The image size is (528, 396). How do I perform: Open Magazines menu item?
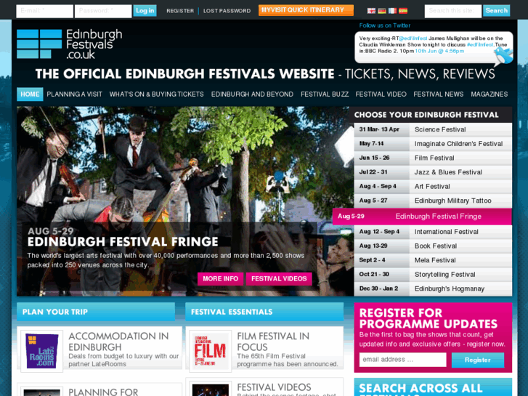pyautogui.click(x=490, y=94)
